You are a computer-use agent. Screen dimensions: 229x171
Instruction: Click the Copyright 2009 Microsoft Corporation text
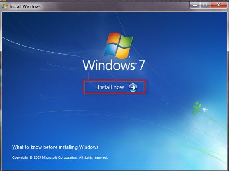[60, 157]
